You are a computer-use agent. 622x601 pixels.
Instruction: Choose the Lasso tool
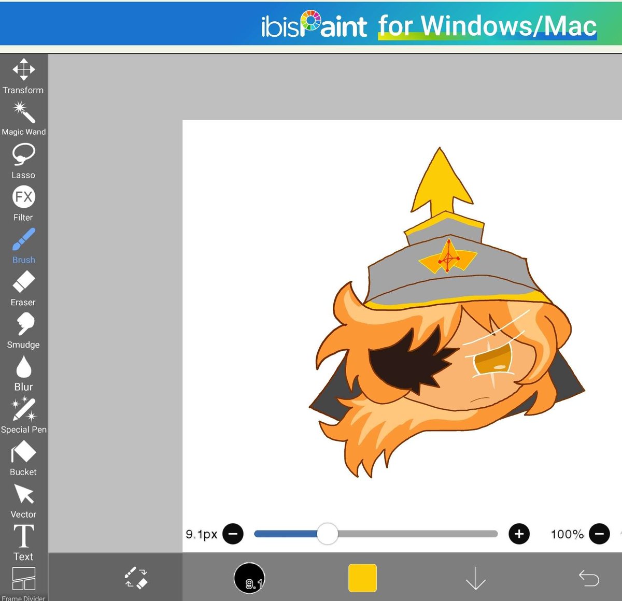tap(23, 161)
